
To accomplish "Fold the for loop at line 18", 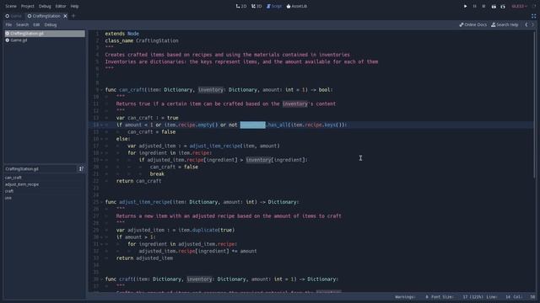I will point(101,153).
